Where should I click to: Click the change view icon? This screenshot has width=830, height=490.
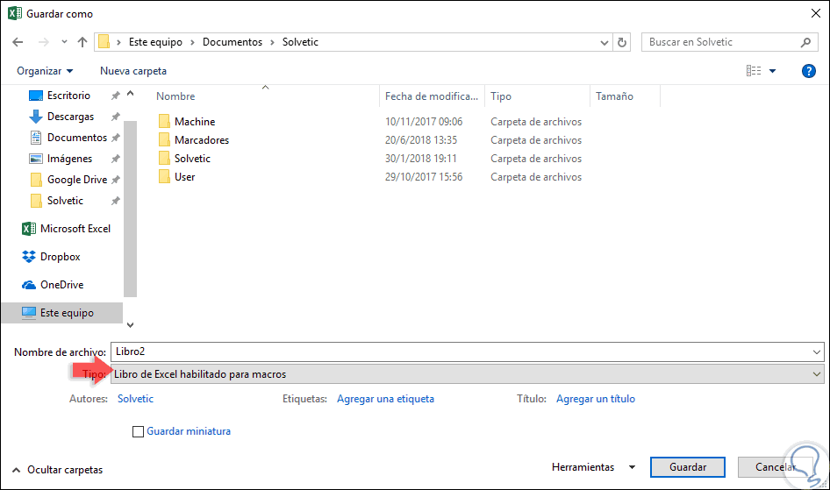(753, 71)
